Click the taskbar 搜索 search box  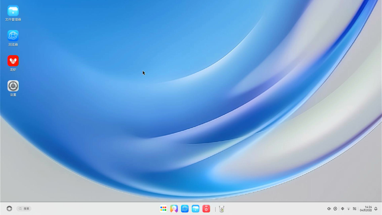coord(24,208)
